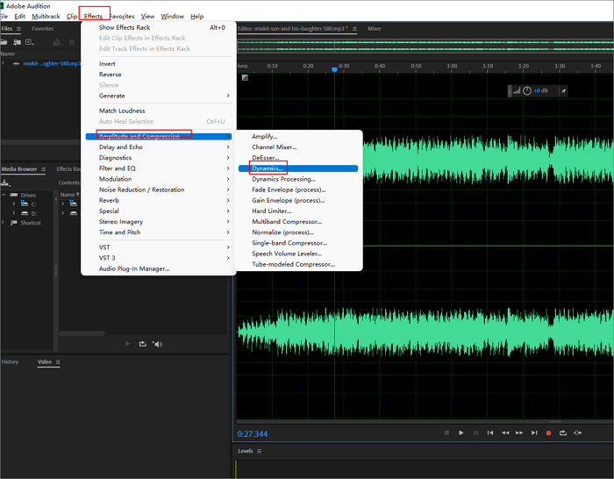The height and width of the screenshot is (479, 614).
Task: Switch to the Favorites tab
Action: point(43,29)
